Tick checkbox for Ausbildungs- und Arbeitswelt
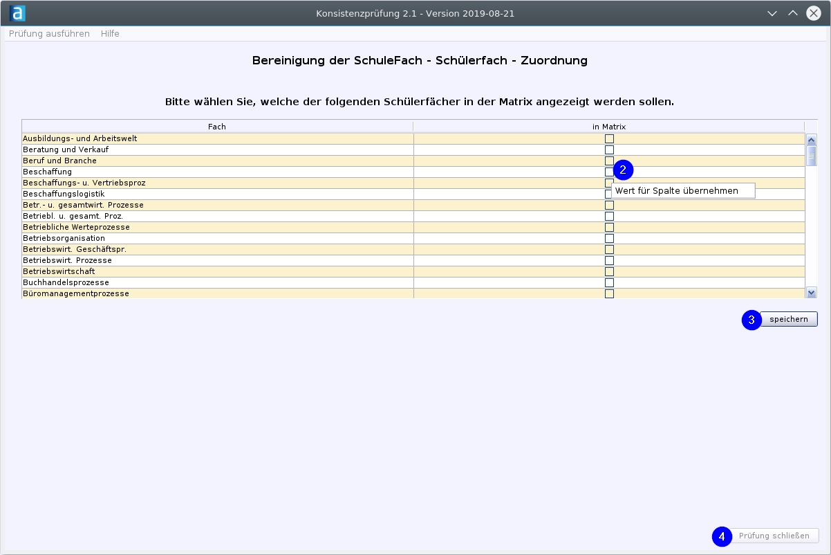Viewport: 831px width, 555px height. (x=609, y=138)
